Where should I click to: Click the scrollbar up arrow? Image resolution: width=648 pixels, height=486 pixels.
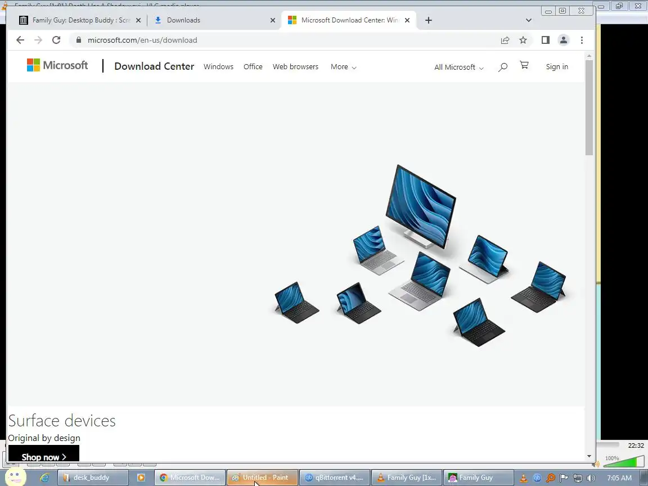coord(589,56)
